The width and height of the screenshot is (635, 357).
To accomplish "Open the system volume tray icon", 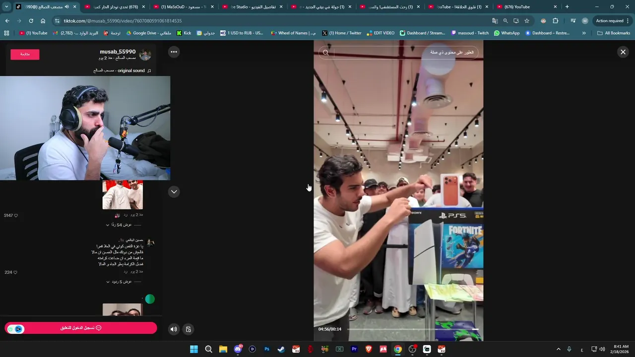I will click(x=602, y=349).
